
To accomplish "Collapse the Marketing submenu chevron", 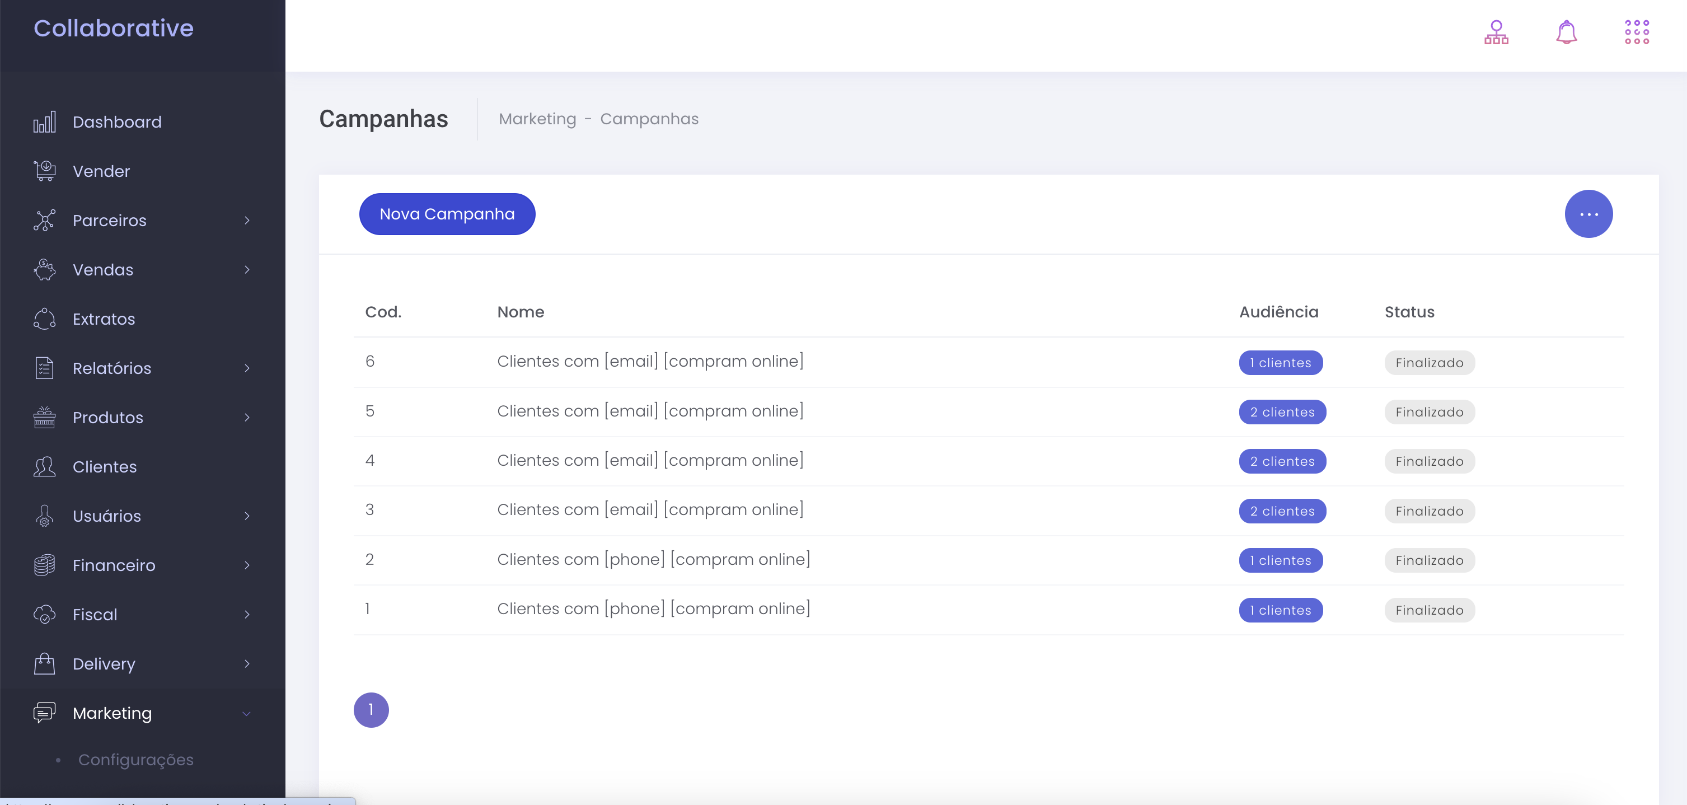I will pyautogui.click(x=247, y=713).
